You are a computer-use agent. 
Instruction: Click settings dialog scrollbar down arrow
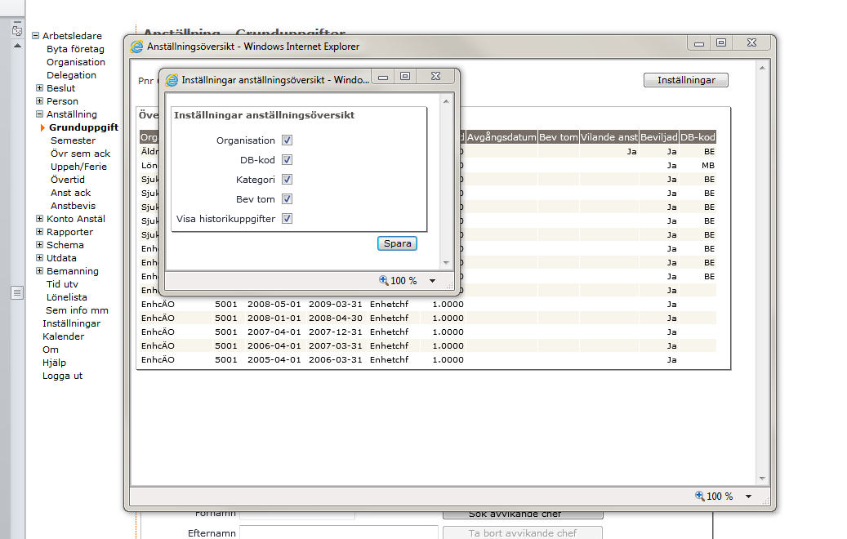tap(446, 263)
